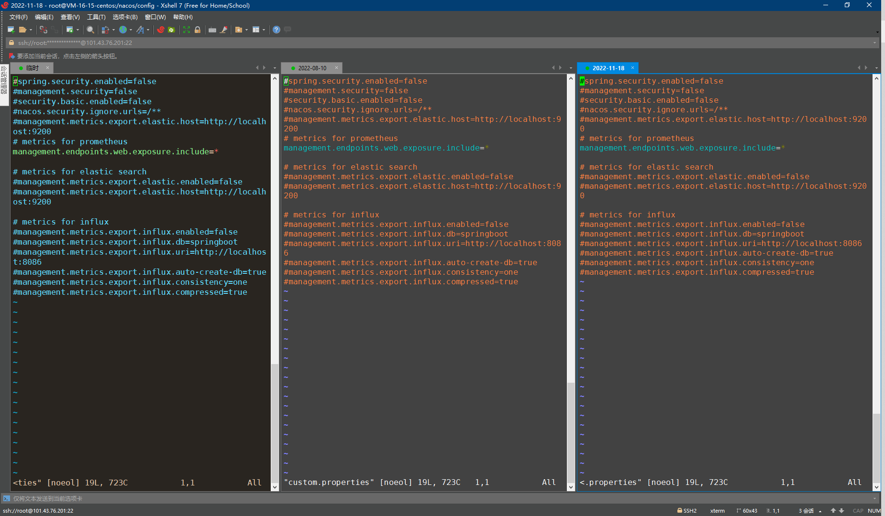Open the 窗口(W) menu

[155, 17]
